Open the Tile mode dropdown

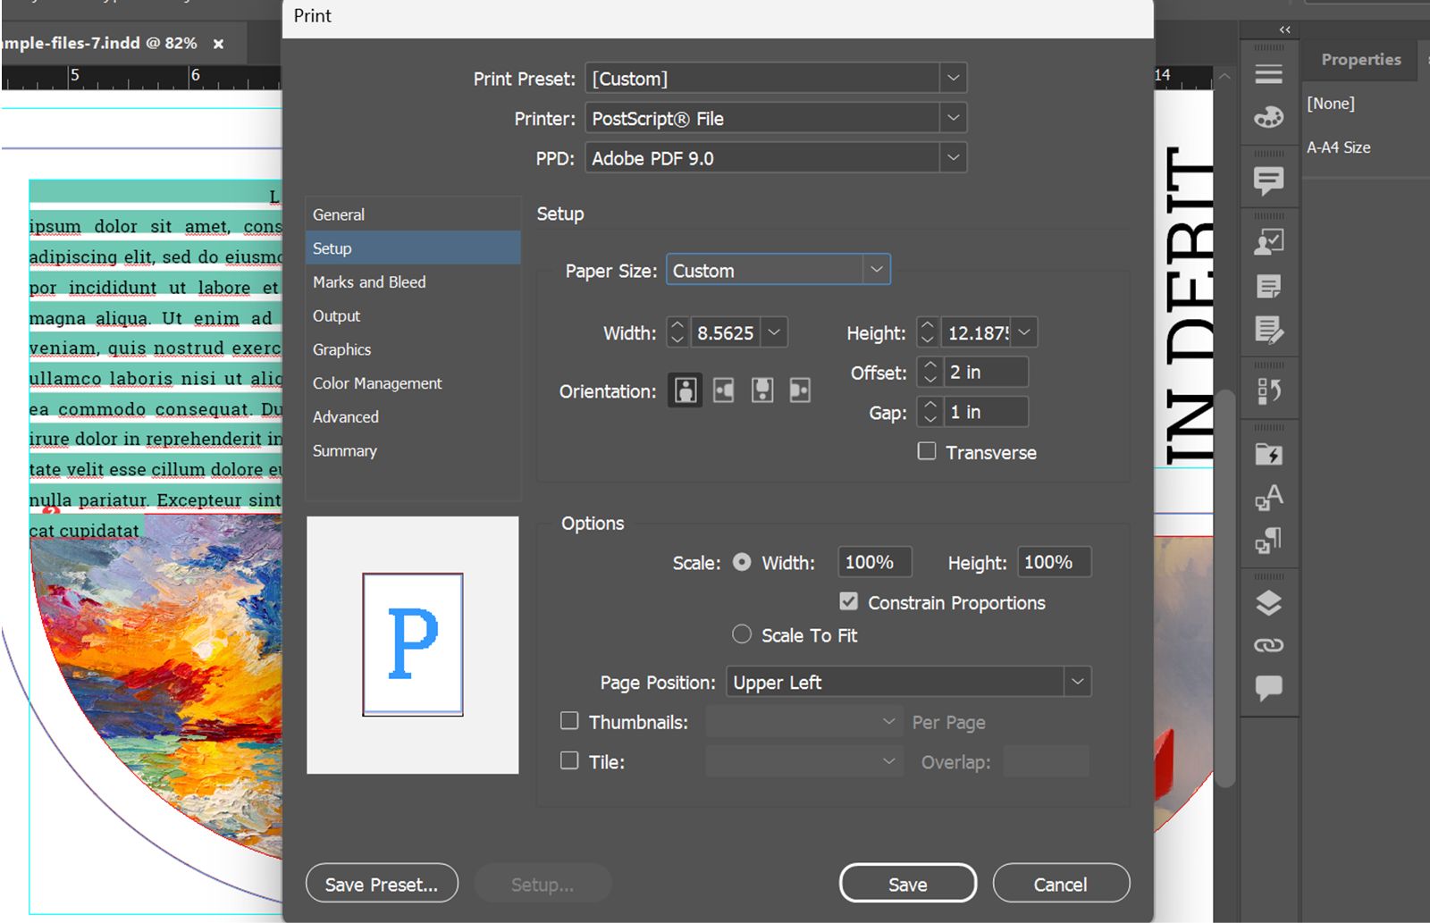coord(804,761)
